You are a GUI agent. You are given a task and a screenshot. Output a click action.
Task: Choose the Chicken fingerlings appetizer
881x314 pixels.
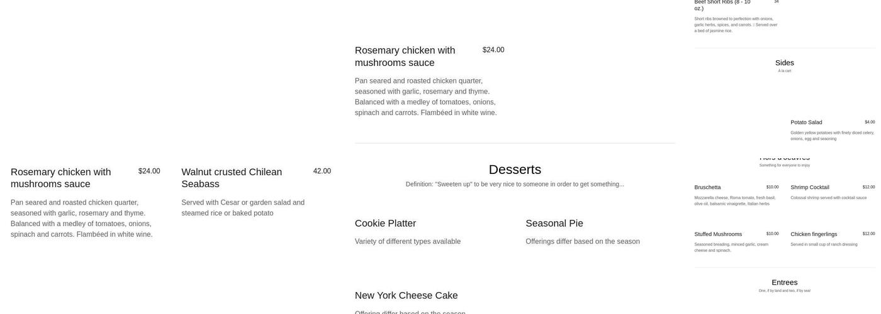point(814,234)
